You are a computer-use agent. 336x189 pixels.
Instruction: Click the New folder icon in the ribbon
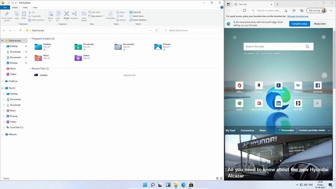pos(84,14)
